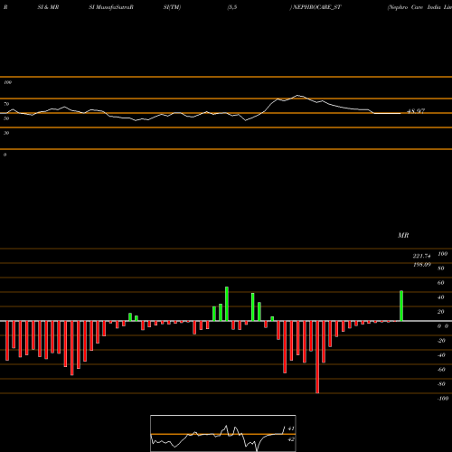Click the Nephro Care India company name
The image size is (452, 452).
(419, 7)
